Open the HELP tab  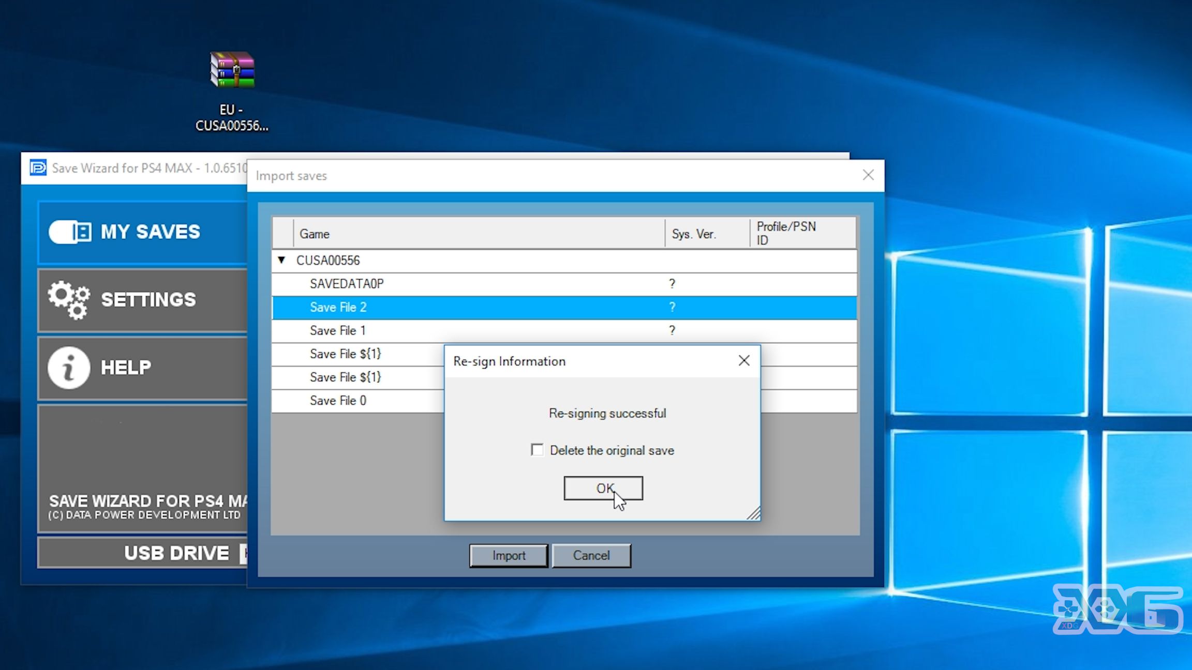pyautogui.click(x=143, y=368)
